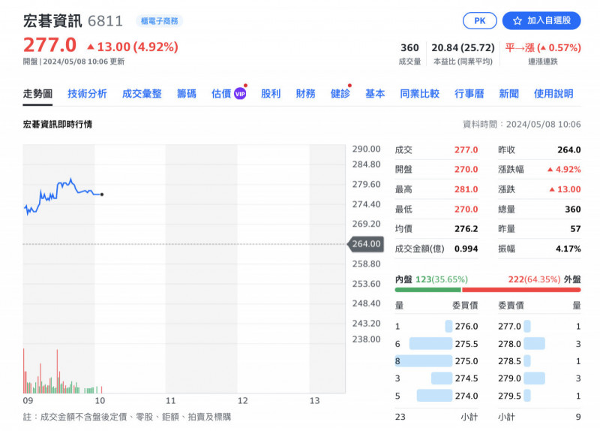
Task: Click the bid price 275.5 row
Action: pos(436,344)
